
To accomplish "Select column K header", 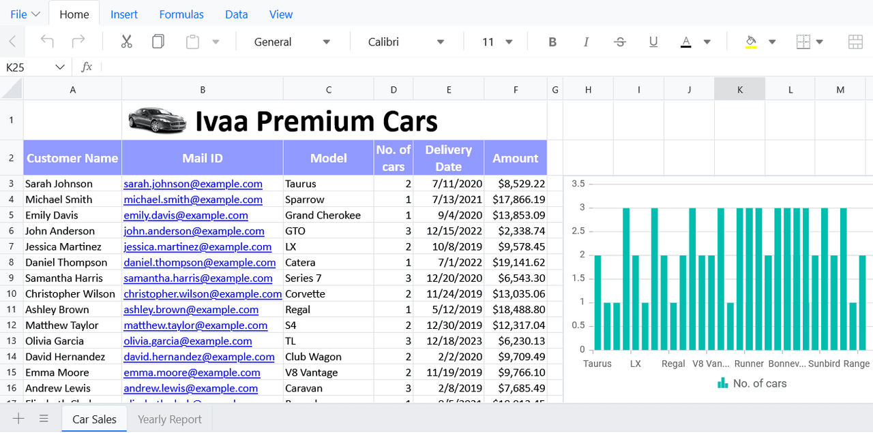I will point(740,89).
